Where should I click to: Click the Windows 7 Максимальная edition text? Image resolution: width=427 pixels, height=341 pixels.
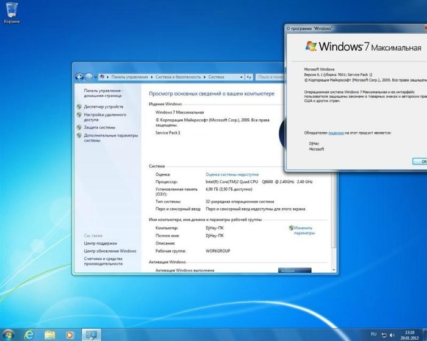[179, 112]
